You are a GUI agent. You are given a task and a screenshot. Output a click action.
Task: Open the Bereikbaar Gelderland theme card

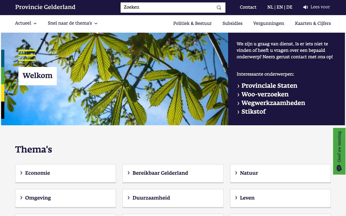[173, 173]
